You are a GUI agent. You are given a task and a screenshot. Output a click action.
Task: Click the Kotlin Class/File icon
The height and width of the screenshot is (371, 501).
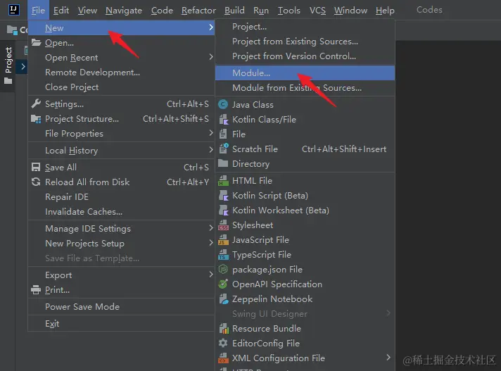223,119
